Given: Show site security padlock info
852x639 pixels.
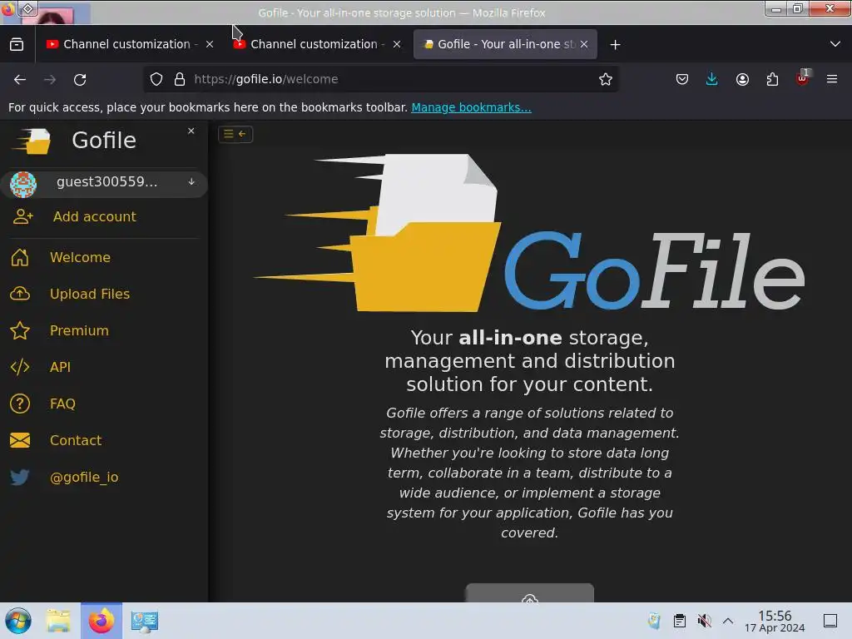Looking at the screenshot, I should coord(180,79).
